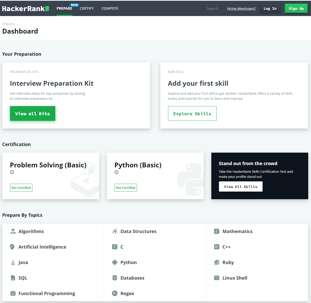Click info icon under Problem Solving (Basic)

12,172
